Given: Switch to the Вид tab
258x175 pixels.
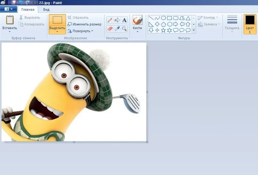Looking at the screenshot, I should click(46, 10).
